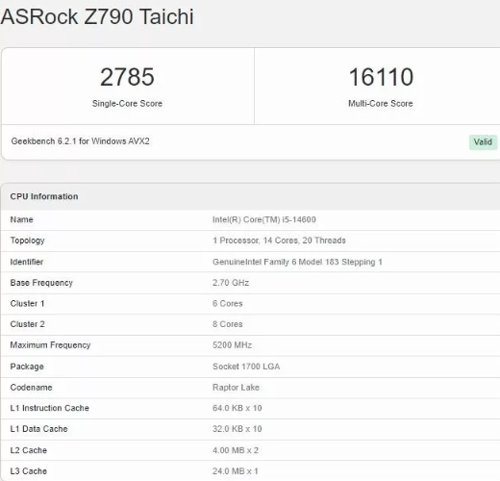This screenshot has height=481, width=500.
Task: Click the 2785 single-core score number
Action: coord(127,77)
